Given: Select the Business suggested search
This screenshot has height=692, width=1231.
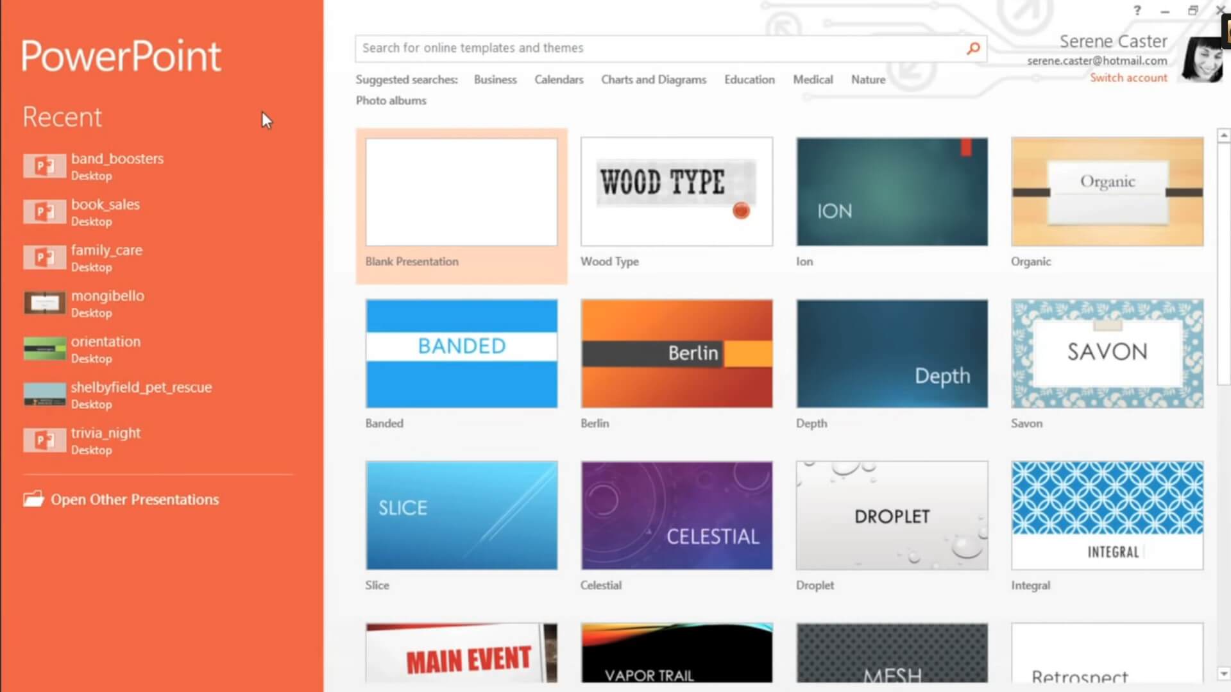Looking at the screenshot, I should pyautogui.click(x=495, y=80).
